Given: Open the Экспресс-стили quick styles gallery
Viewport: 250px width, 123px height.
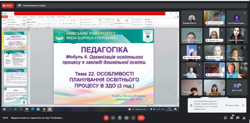Looking at the screenshot, I should point(127,22).
